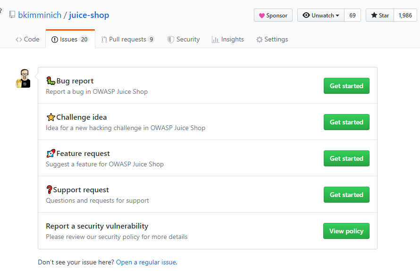Open the Settings tab

pyautogui.click(x=272, y=39)
